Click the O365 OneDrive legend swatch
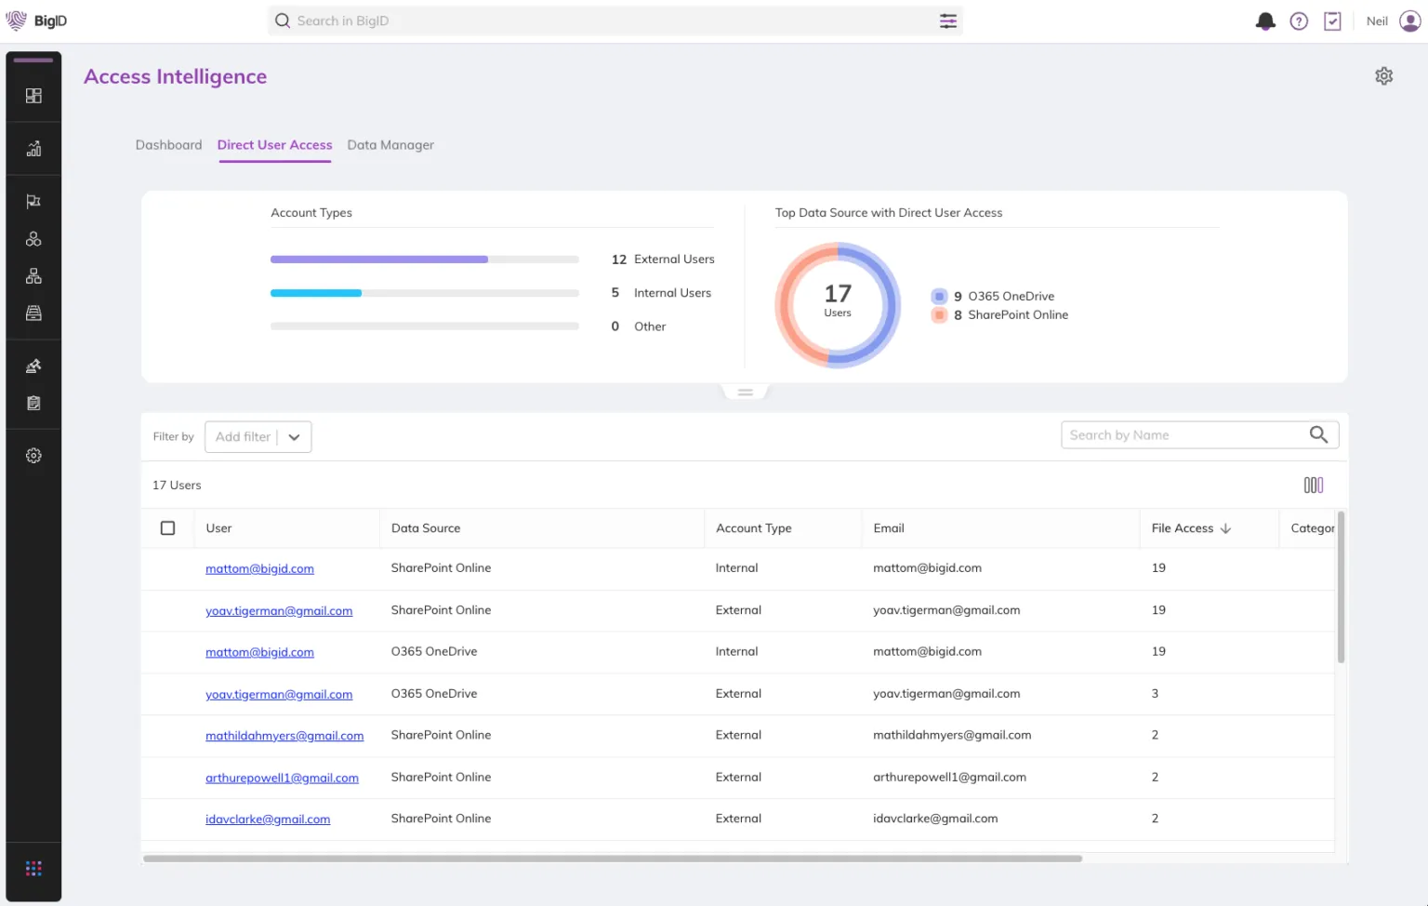This screenshot has width=1428, height=906. click(939, 296)
